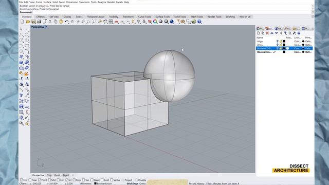Select the Pan hand tool icon

(72, 22)
